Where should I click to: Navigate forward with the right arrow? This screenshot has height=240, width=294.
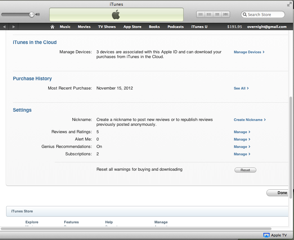[14, 27]
